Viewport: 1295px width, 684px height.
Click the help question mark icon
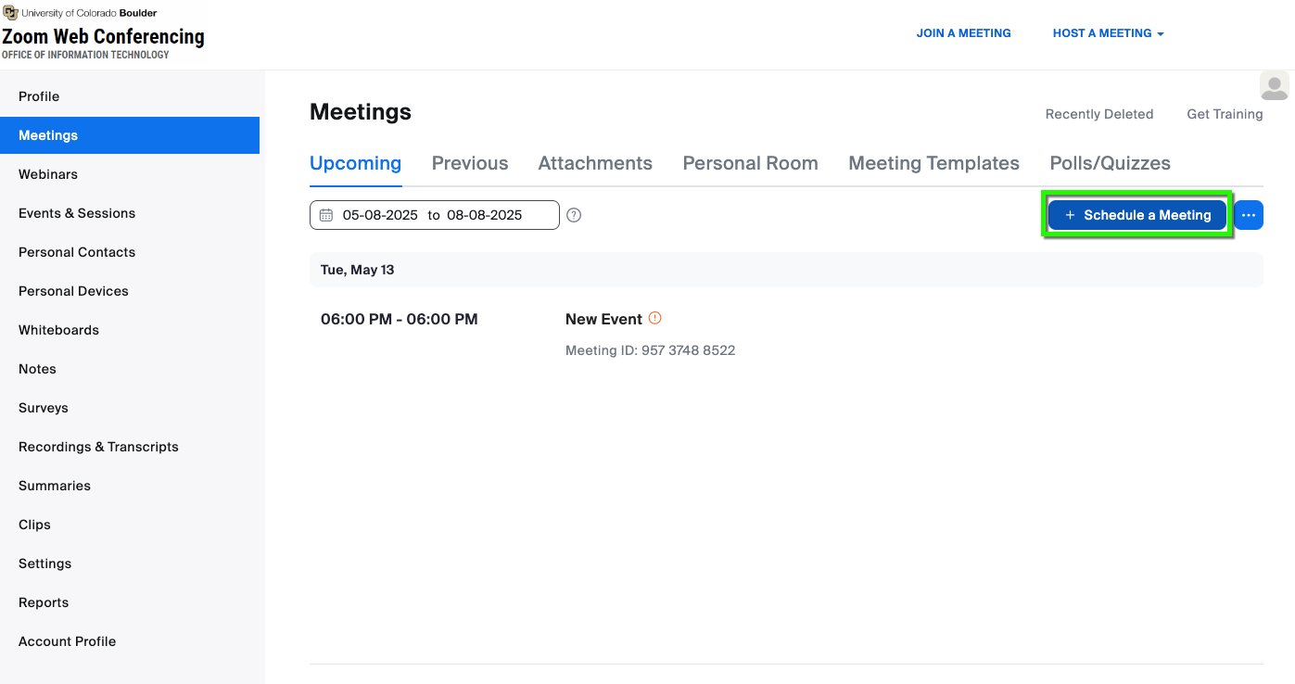[x=574, y=215]
